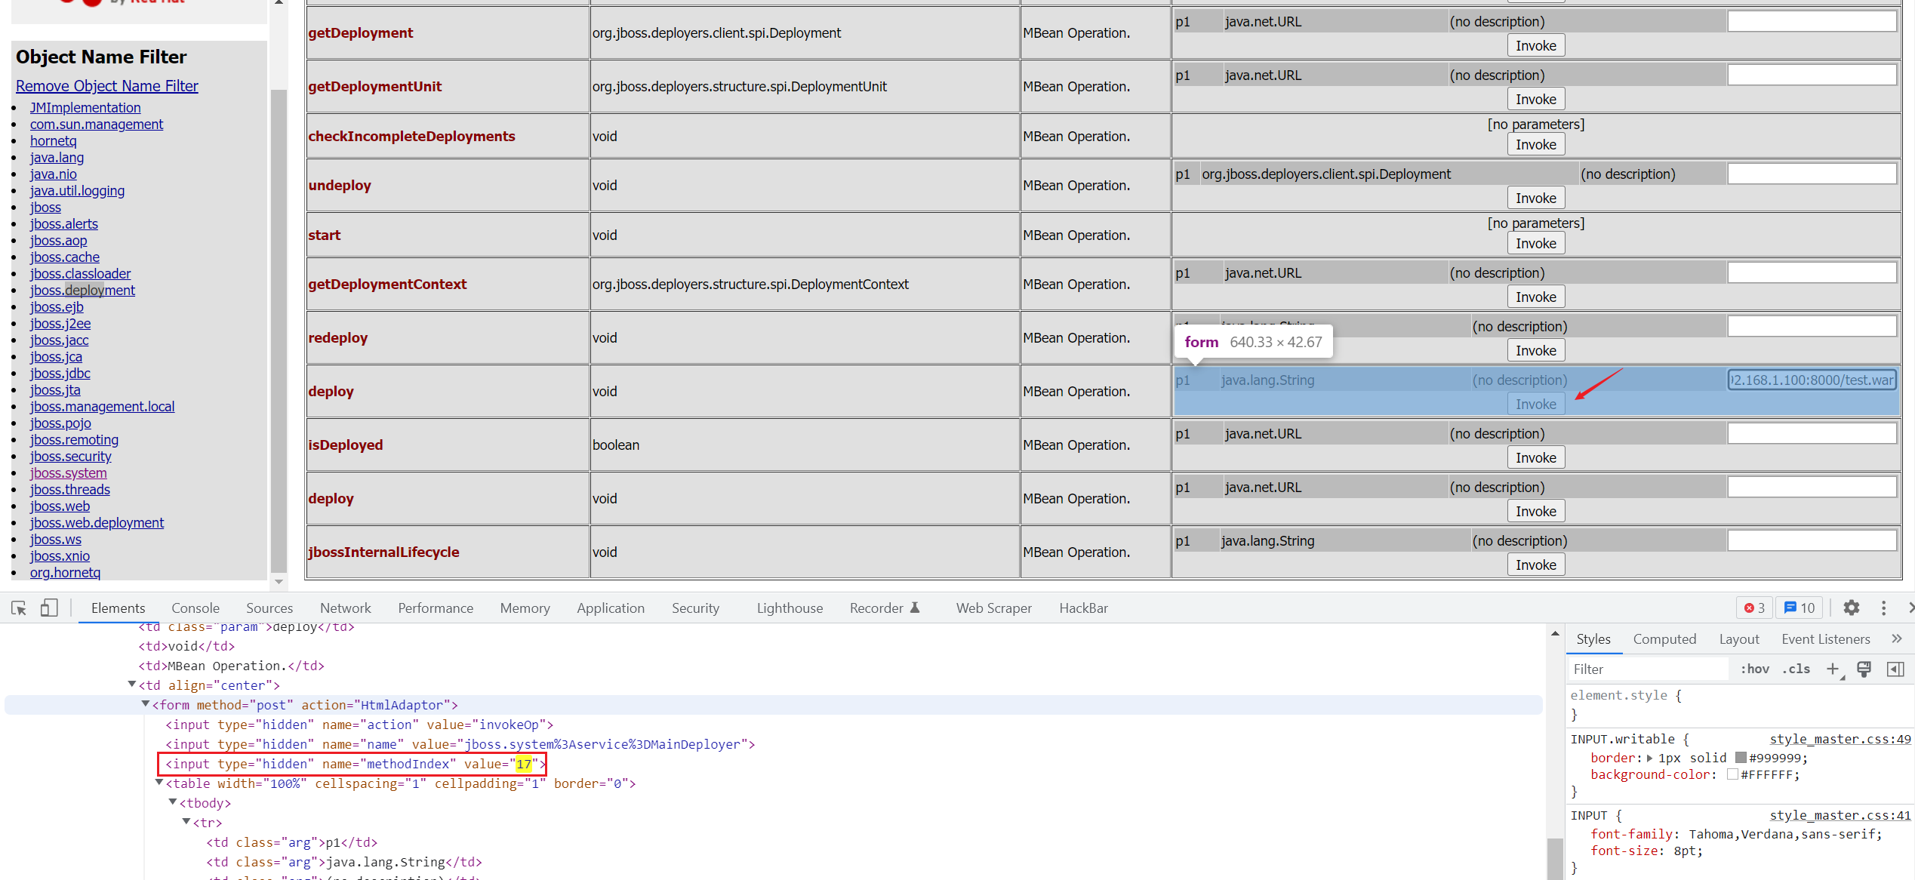Click the blue issues count badge
1915x880 pixels.
point(1800,608)
